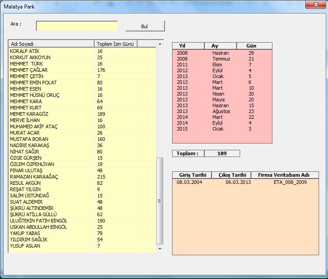Viewport: 328px width, 279px height.
Task: Select MEHMET KURT row
Action: pyautogui.click(x=82, y=108)
